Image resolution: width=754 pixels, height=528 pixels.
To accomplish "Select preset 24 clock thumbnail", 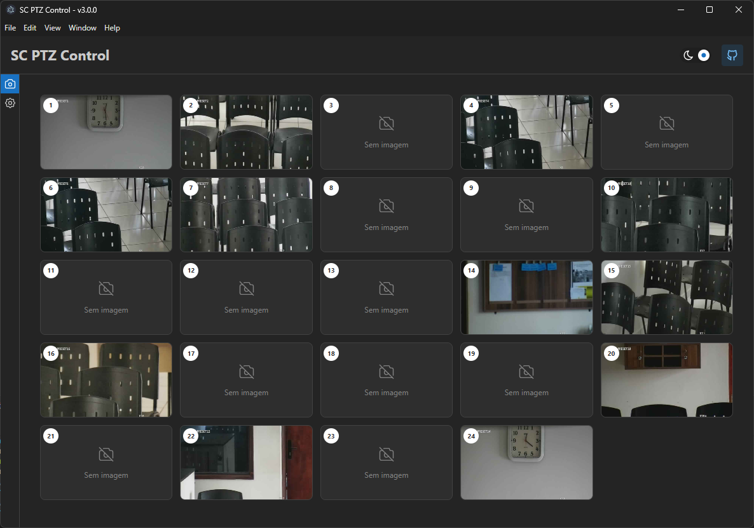I will pos(526,463).
